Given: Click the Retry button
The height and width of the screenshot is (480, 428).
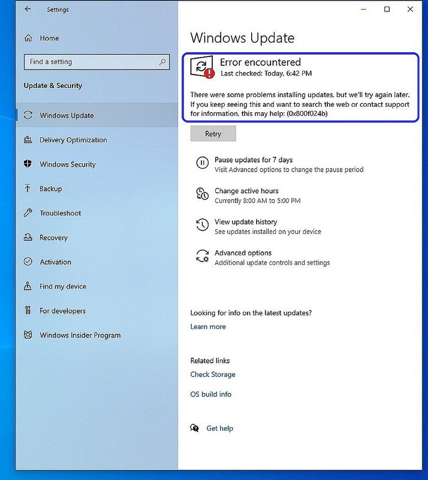Looking at the screenshot, I should (213, 133).
